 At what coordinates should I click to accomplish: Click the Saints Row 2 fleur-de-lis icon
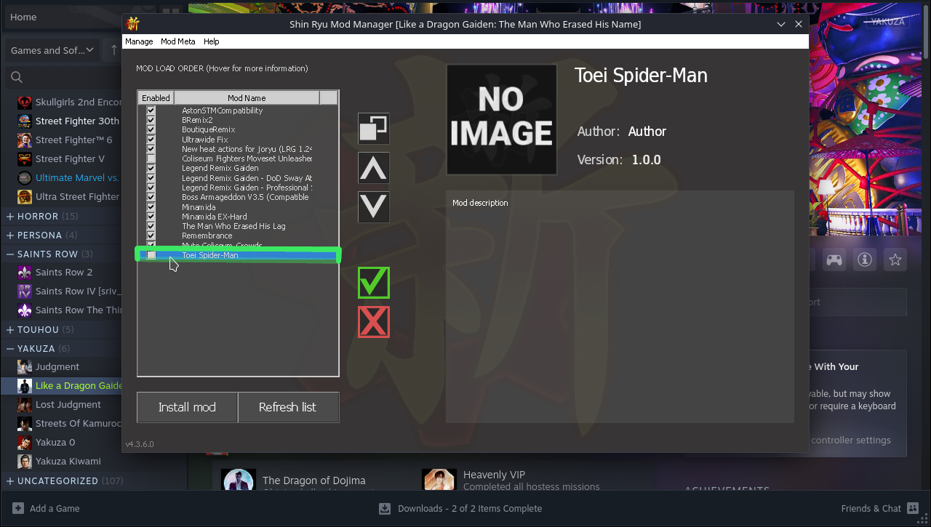tap(25, 272)
